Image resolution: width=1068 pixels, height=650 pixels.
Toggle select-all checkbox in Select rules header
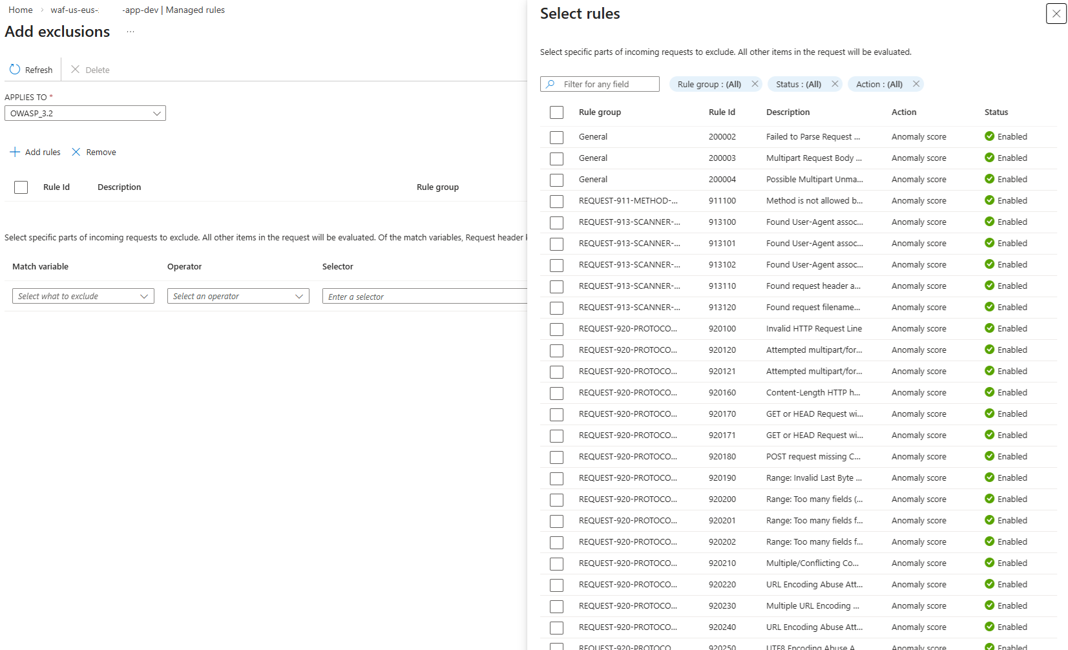click(556, 112)
